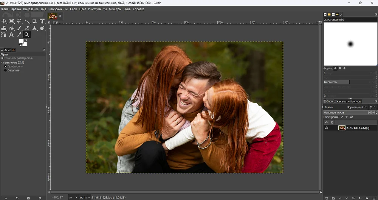Hide the 2149131623.jpg layer via eye icon
The image size is (378, 200).
[327, 128]
